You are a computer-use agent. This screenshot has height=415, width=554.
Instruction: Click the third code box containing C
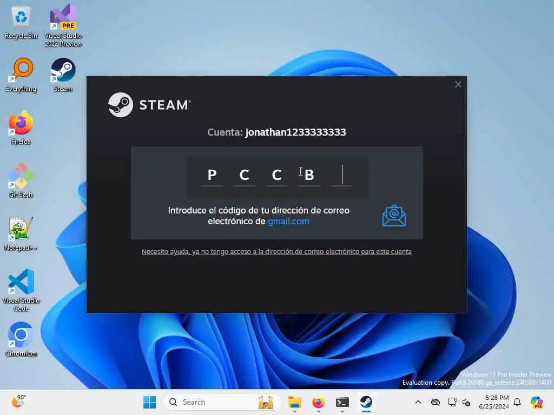(276, 175)
